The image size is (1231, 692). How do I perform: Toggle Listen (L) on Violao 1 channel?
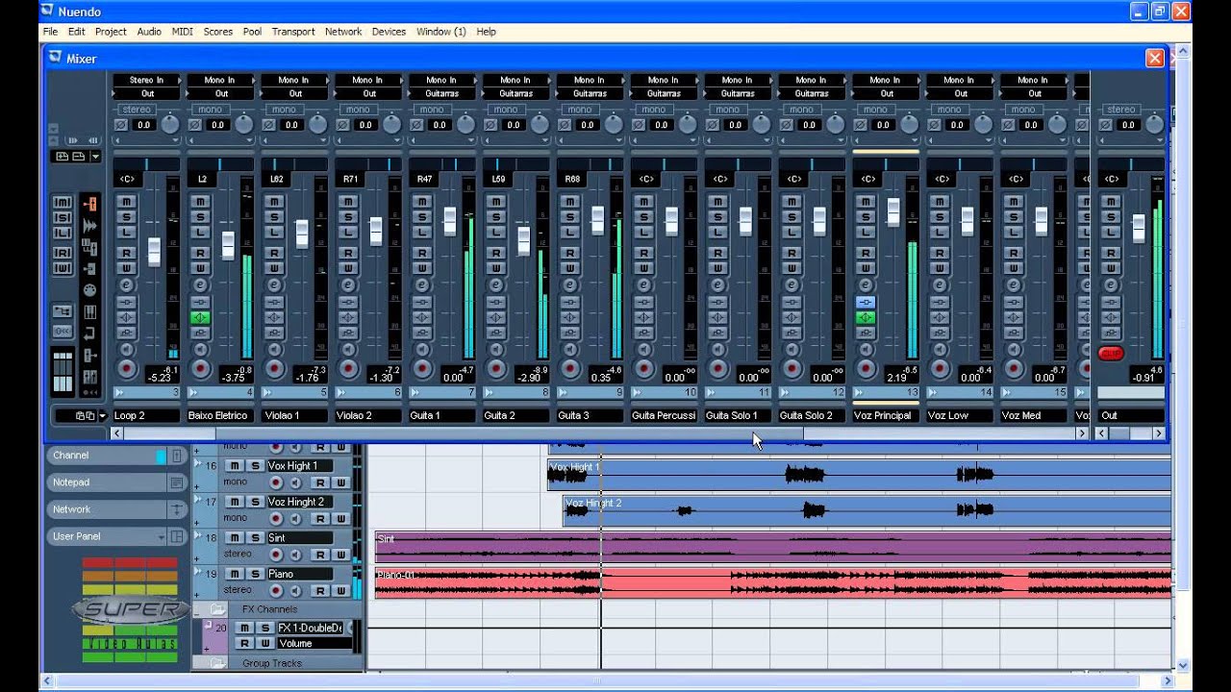click(x=274, y=233)
